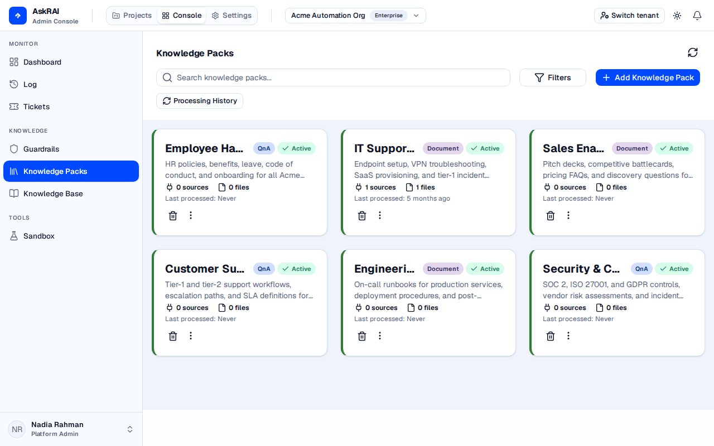Viewport: 714px width, 446px height.
Task: Click the Active badge on Customer Support
Action: (x=296, y=269)
